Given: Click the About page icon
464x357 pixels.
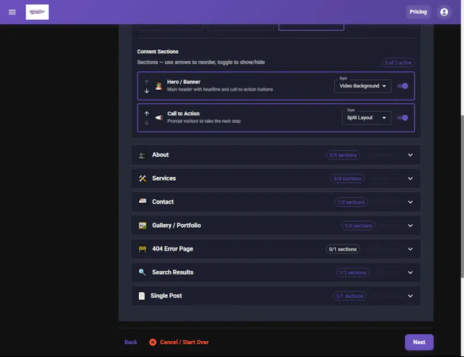Looking at the screenshot, I should 142,155.
